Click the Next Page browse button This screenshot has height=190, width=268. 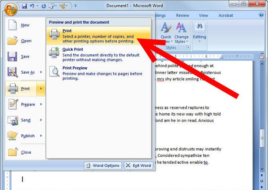[262, 187]
